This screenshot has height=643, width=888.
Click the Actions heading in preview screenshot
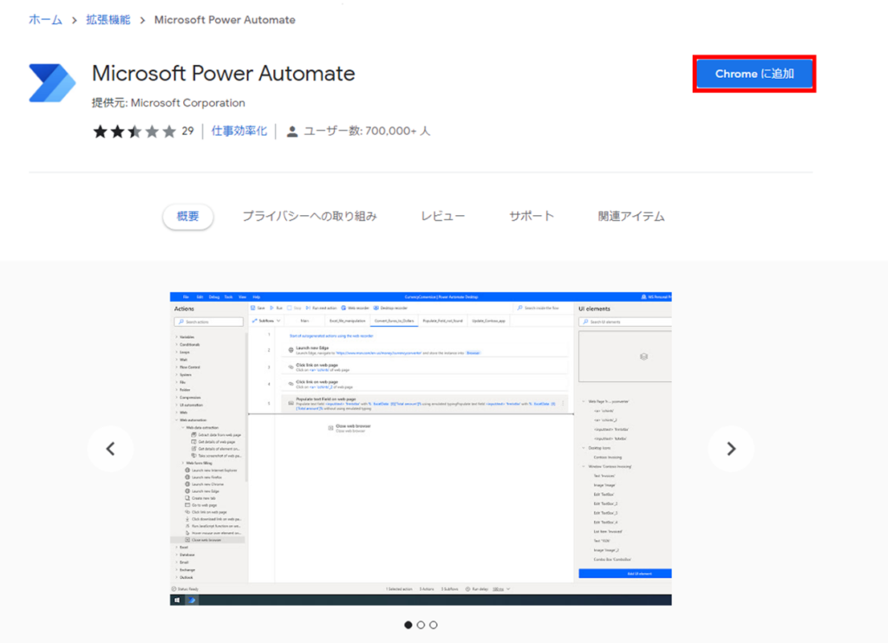pos(184,309)
